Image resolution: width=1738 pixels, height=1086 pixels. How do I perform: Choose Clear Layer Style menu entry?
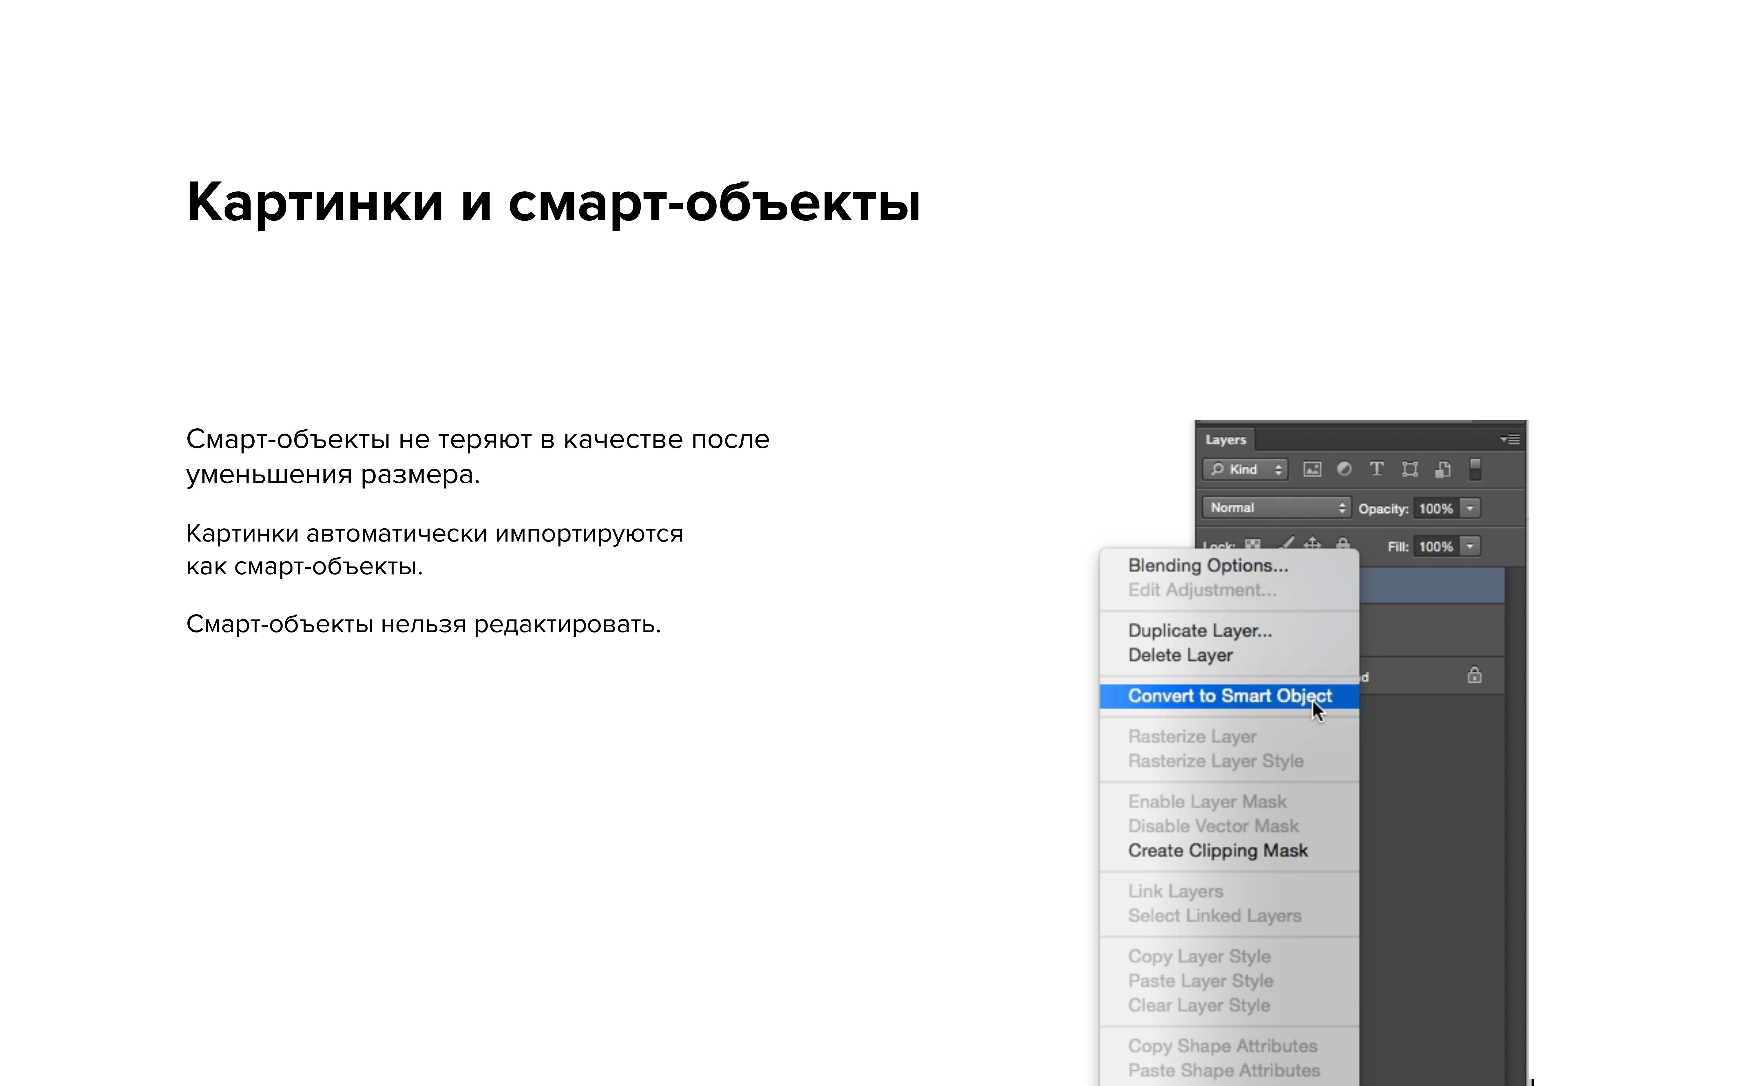(x=1230, y=1005)
